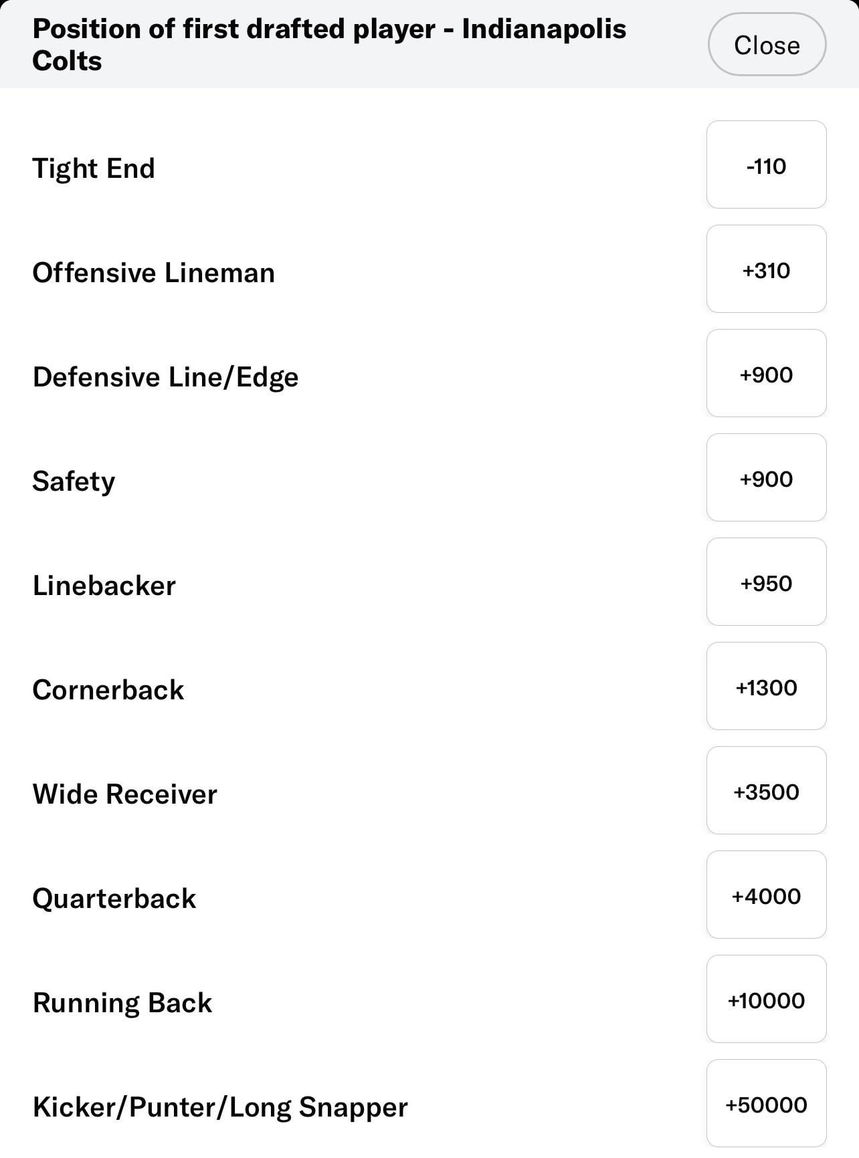
Task: Tap the Quarterback position label
Action: [114, 898]
